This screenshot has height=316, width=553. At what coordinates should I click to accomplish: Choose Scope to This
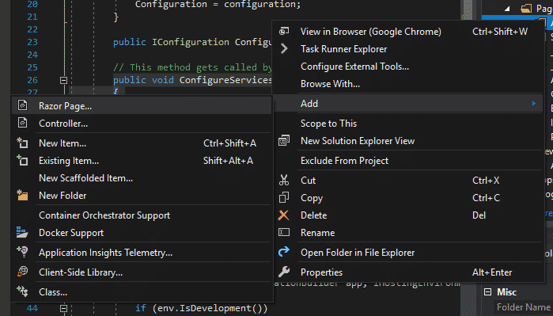pyautogui.click(x=408, y=124)
